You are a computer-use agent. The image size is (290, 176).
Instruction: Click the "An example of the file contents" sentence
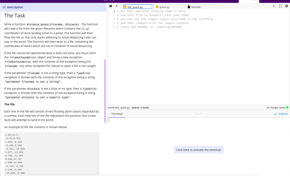coord(36,127)
